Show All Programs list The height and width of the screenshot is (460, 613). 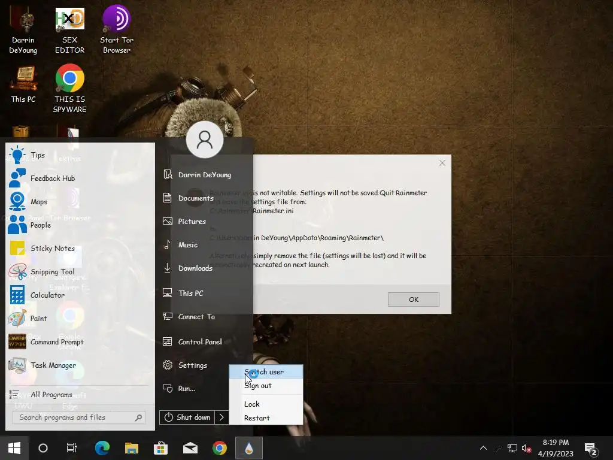coord(80,394)
